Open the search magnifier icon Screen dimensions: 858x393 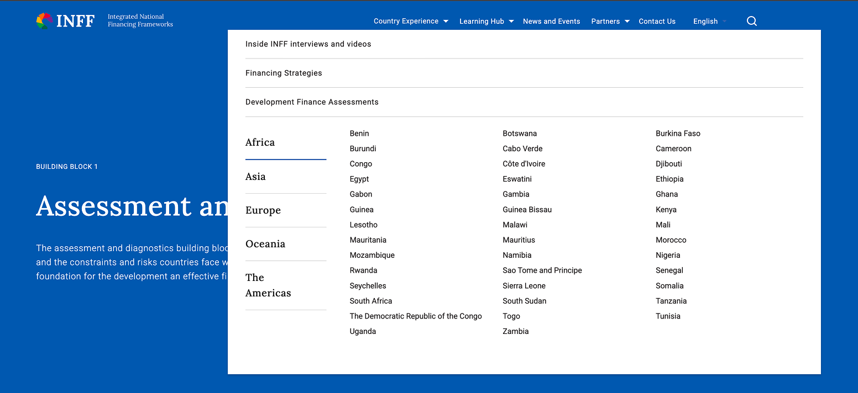(751, 21)
